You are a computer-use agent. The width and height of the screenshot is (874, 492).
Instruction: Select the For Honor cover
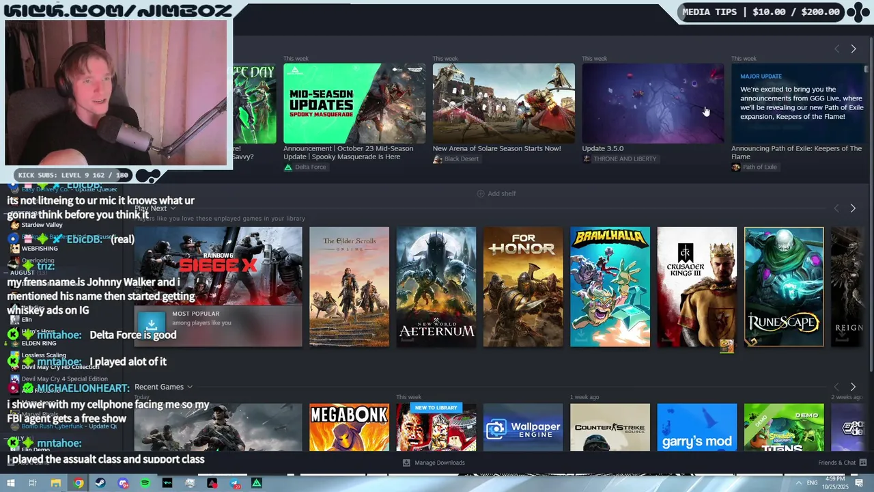pyautogui.click(x=523, y=286)
